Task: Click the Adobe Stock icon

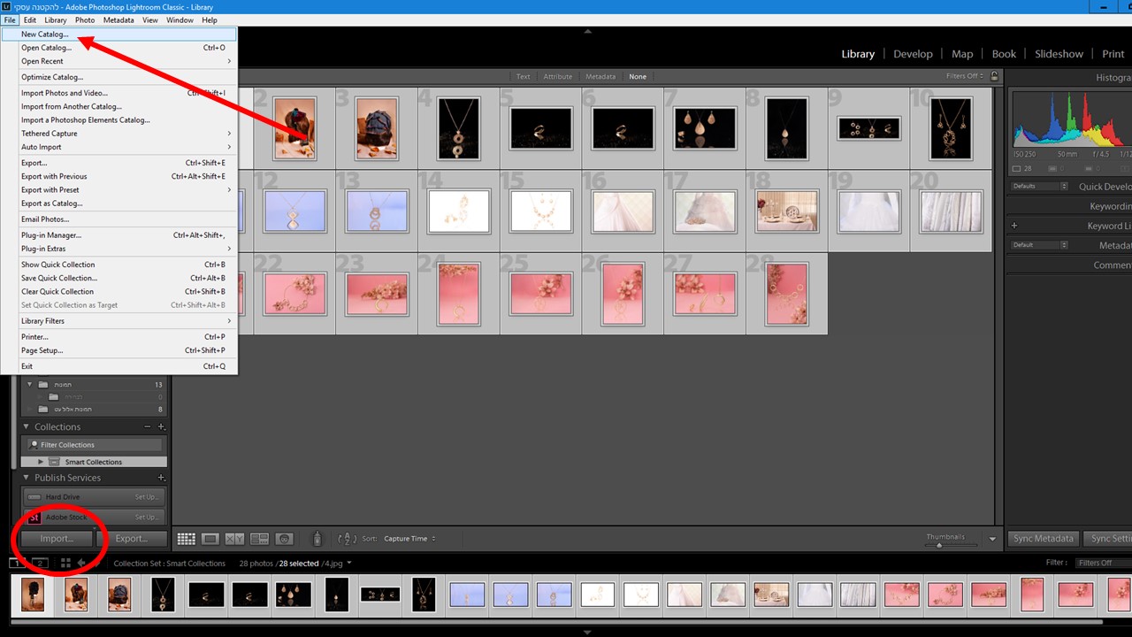Action: coord(34,518)
